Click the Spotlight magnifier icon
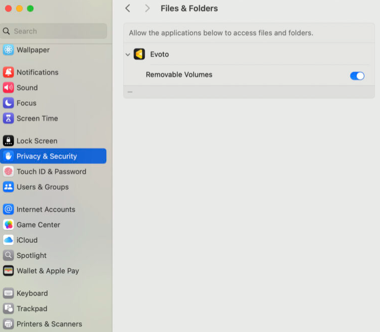Screen dimensions: 380x332 (9, 255)
